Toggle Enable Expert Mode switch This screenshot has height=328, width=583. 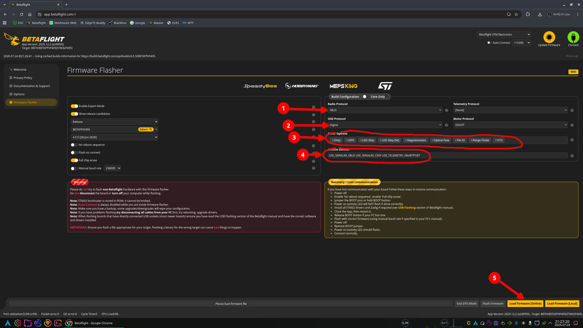point(75,106)
